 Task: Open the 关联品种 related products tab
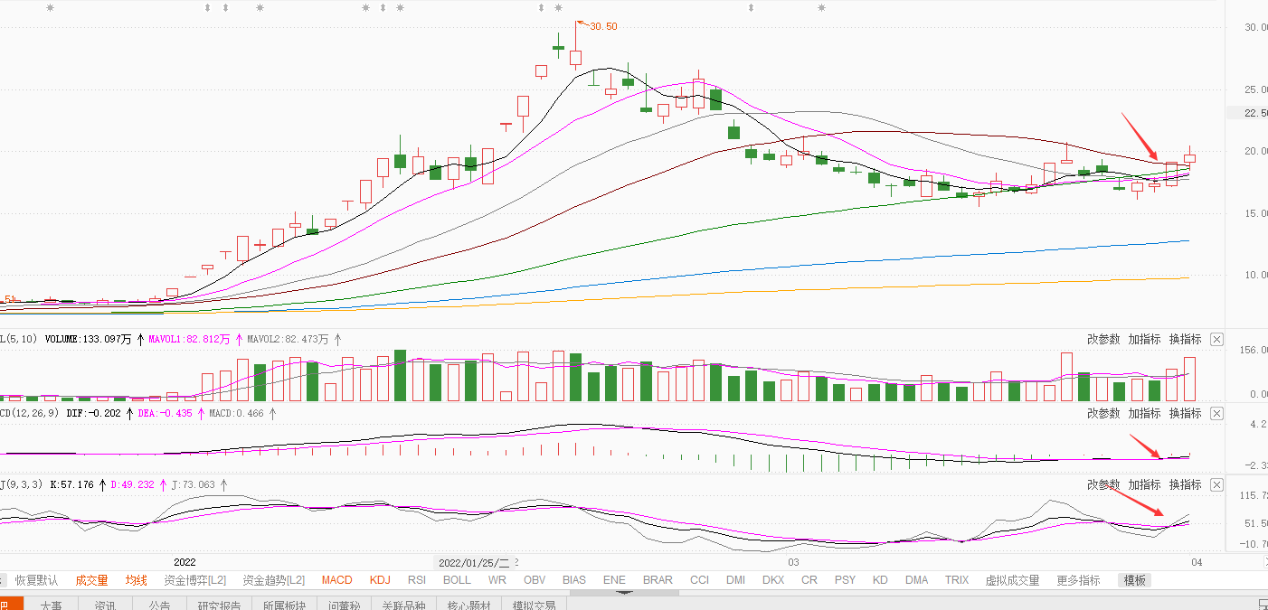pos(403,605)
